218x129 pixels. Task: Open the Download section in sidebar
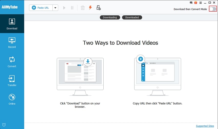tap(12, 24)
